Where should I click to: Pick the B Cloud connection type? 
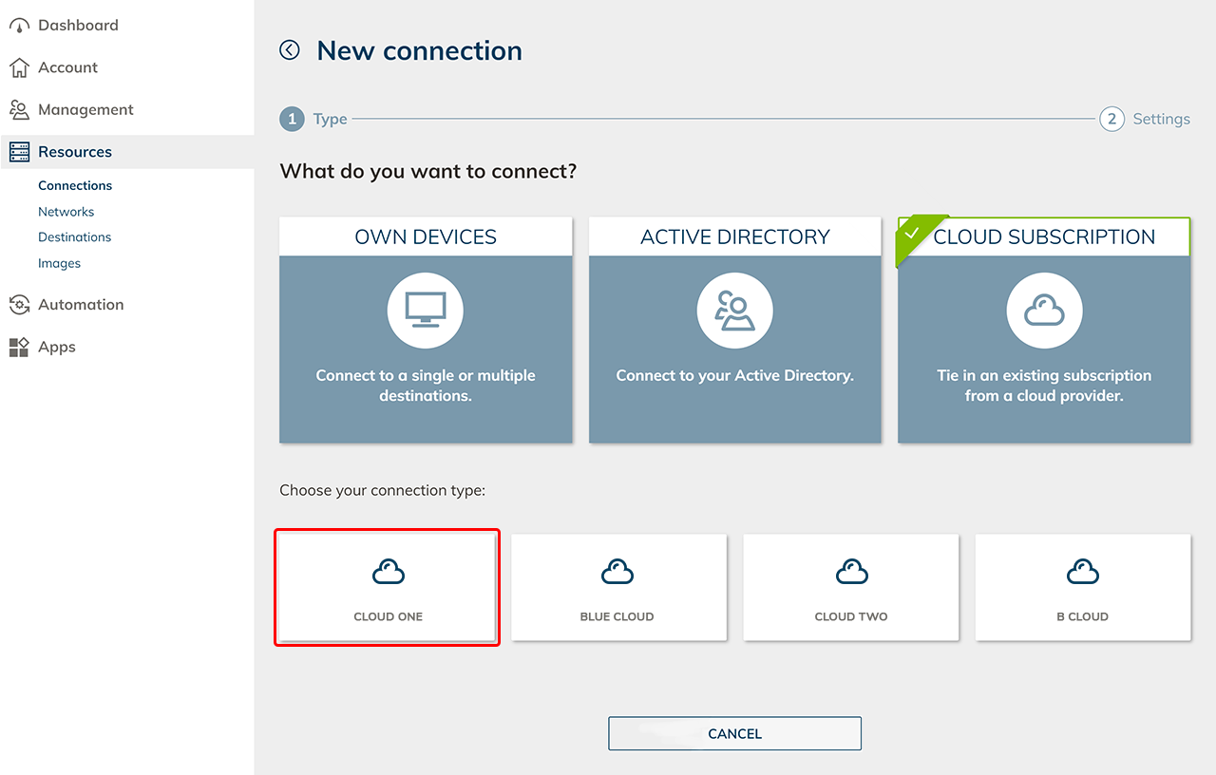click(1082, 588)
